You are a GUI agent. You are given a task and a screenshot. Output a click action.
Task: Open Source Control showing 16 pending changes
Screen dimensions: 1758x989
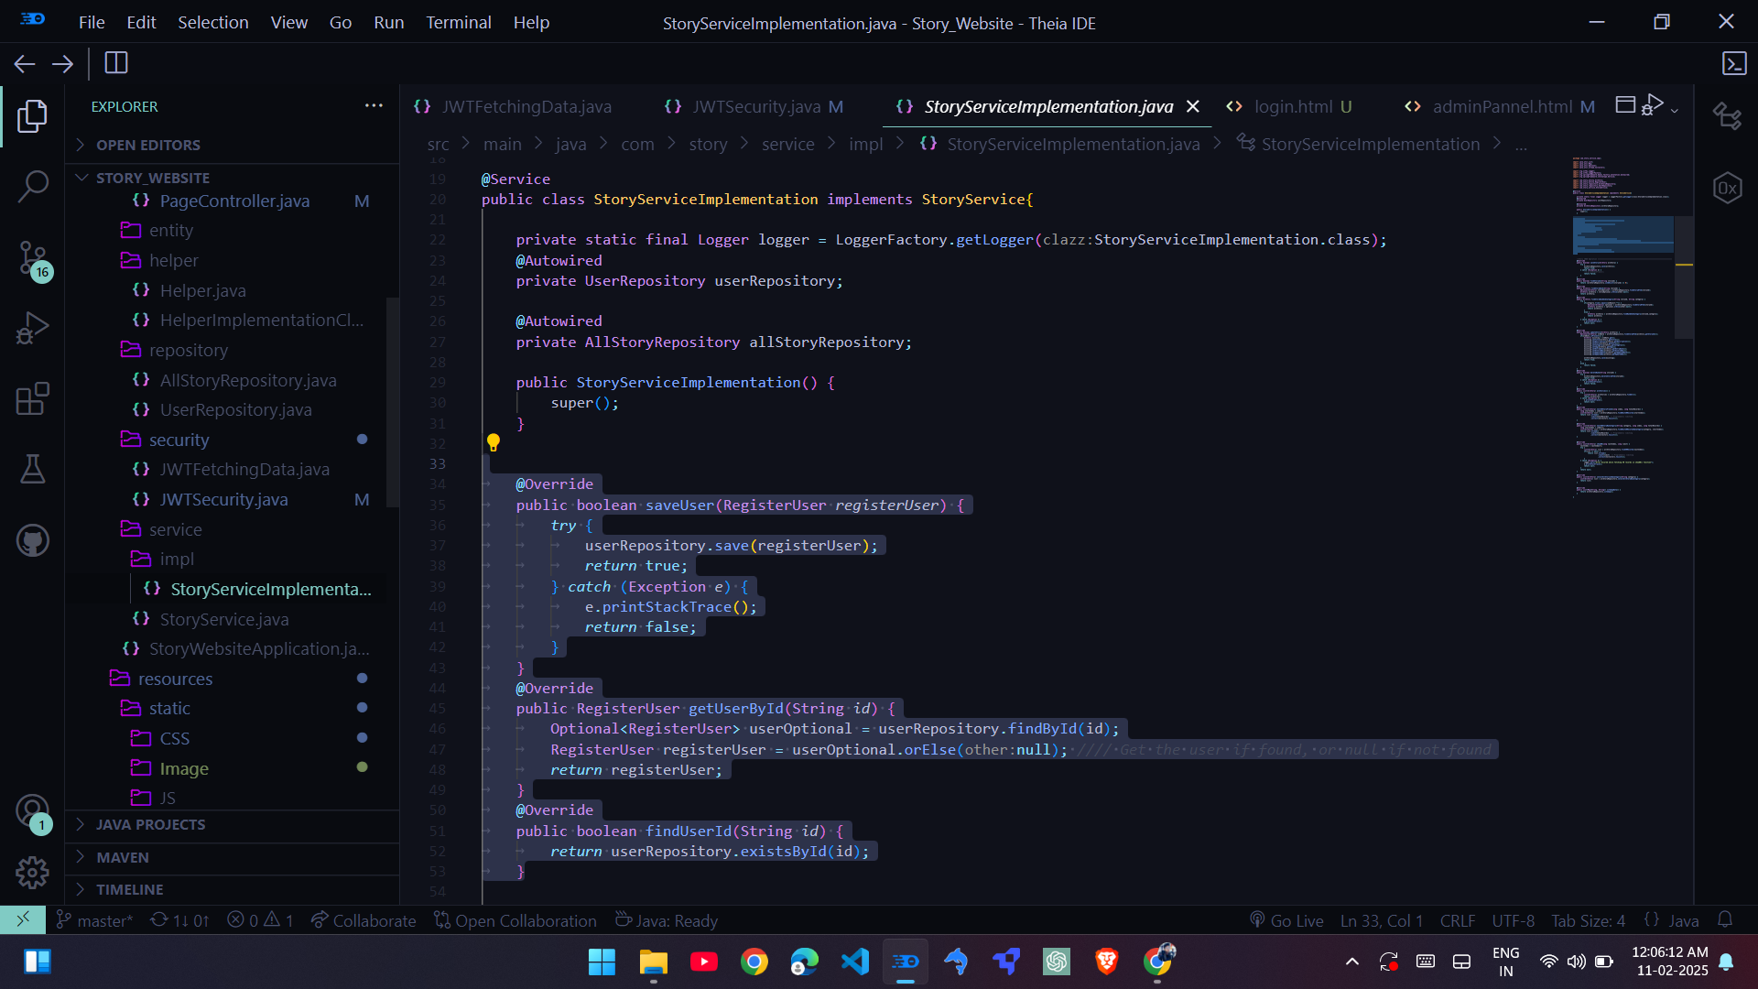(x=33, y=259)
